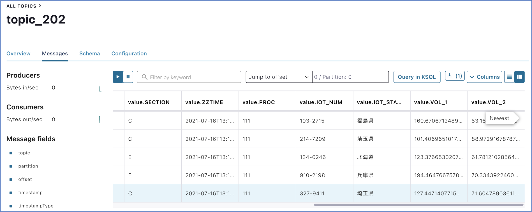Expand the Columns dropdown
The image size is (532, 212).
484,77
